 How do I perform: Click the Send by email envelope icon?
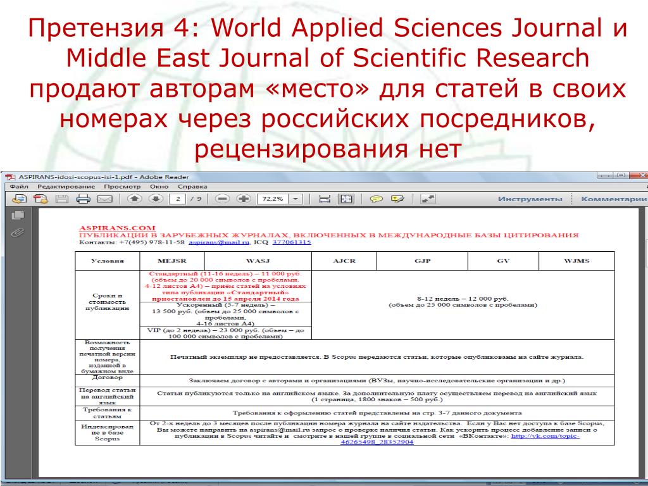click(104, 199)
